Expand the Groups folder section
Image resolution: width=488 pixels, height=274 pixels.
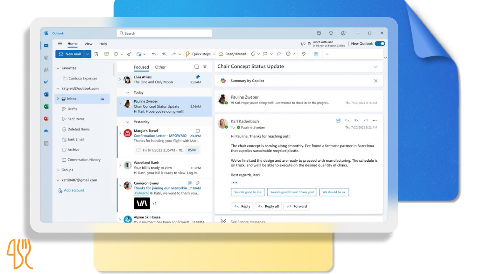(58, 170)
